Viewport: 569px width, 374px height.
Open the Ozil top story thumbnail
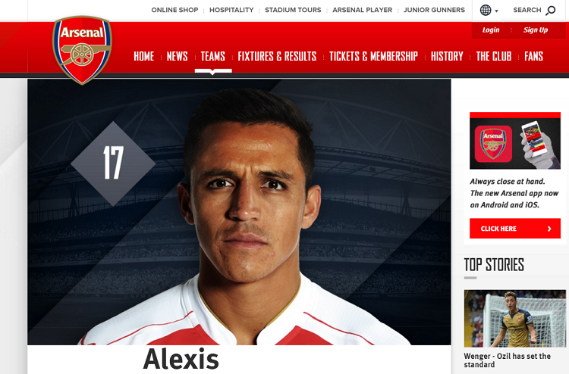click(x=515, y=319)
